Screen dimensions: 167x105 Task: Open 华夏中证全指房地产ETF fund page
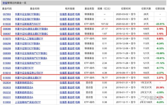tap(28, 63)
